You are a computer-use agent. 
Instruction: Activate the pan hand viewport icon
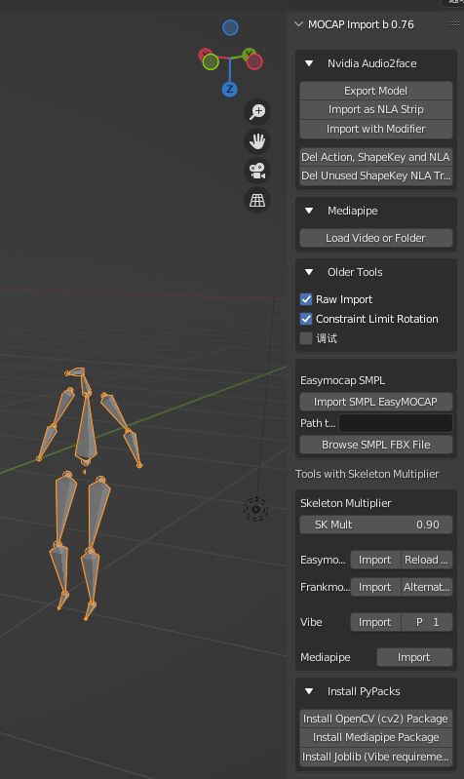tap(257, 141)
